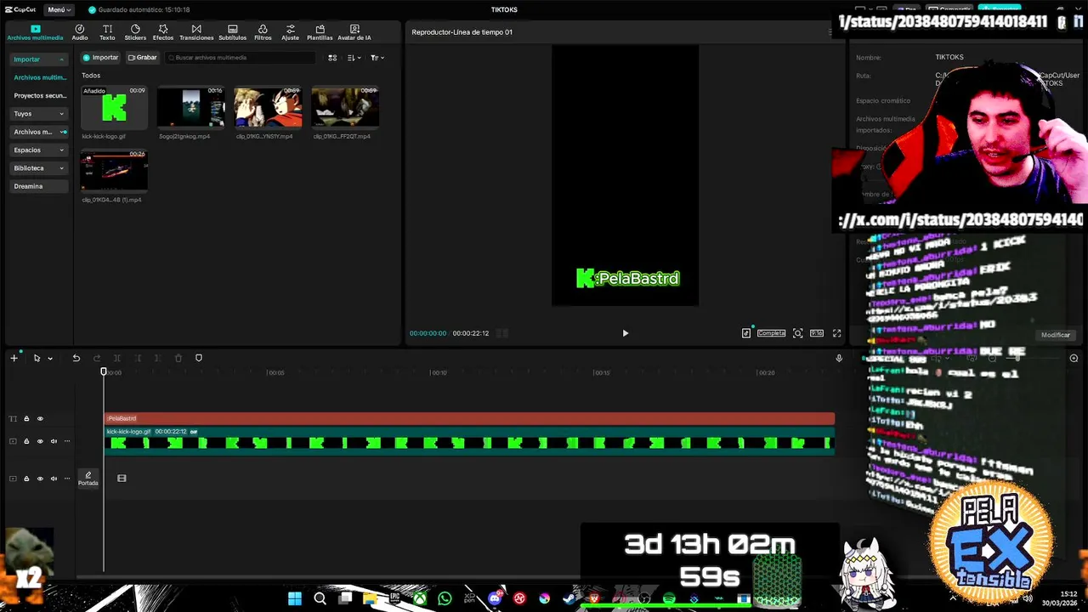
Task: Open the Plantillas panel
Action: pyautogui.click(x=320, y=32)
